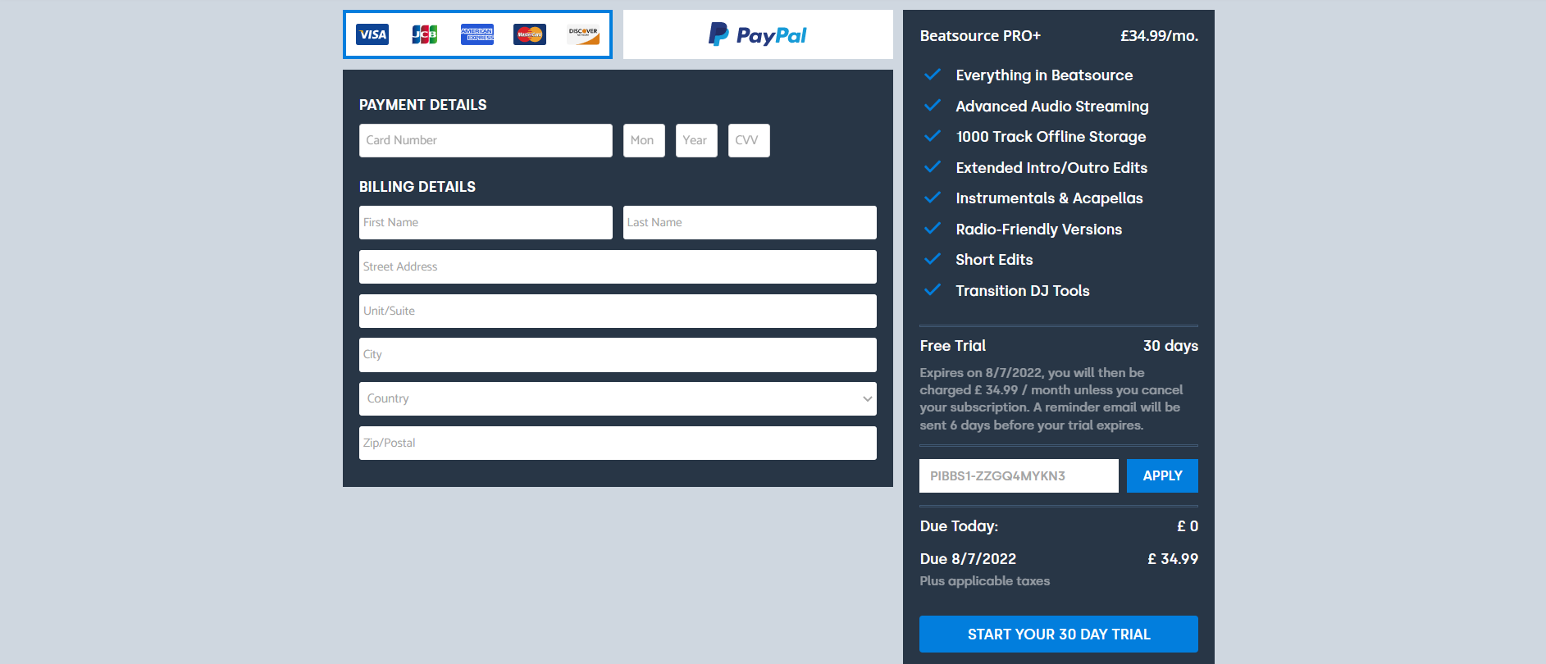Click the checkmark beside Short Edits
Viewport: 1546px width, 664px height.
coord(933,259)
